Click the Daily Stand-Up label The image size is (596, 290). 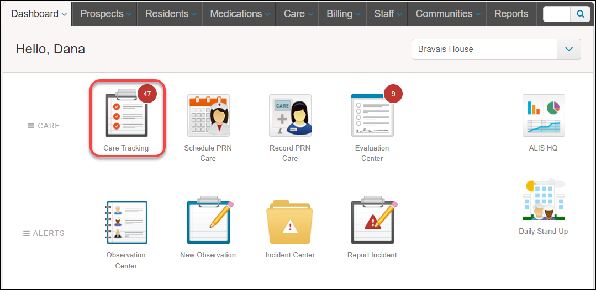[544, 231]
